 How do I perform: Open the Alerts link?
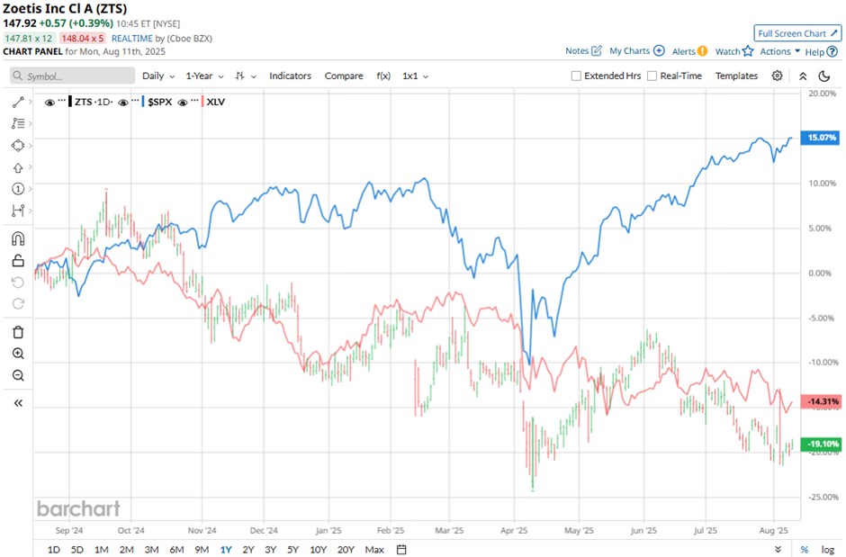[684, 51]
